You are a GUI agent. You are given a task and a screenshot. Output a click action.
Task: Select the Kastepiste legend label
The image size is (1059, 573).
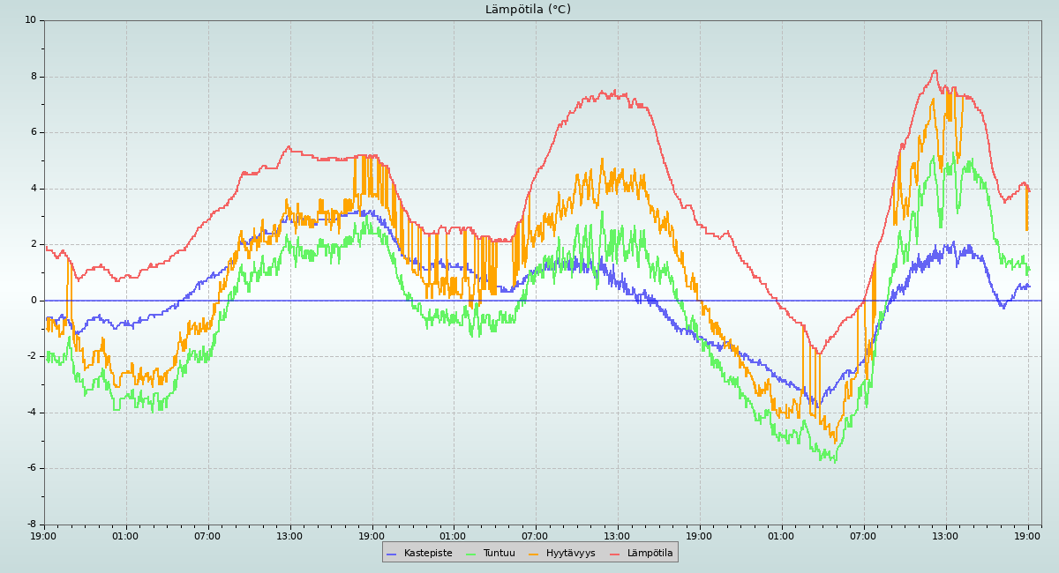(428, 554)
